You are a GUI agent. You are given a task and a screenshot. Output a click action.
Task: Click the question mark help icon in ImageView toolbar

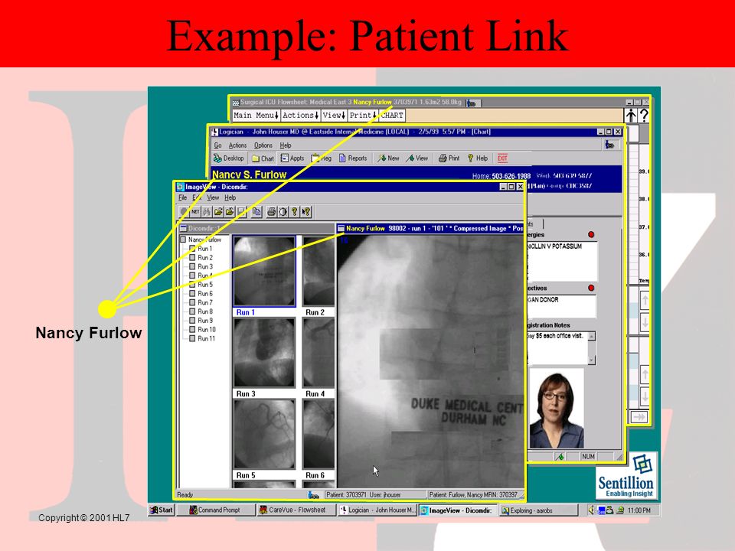click(294, 212)
